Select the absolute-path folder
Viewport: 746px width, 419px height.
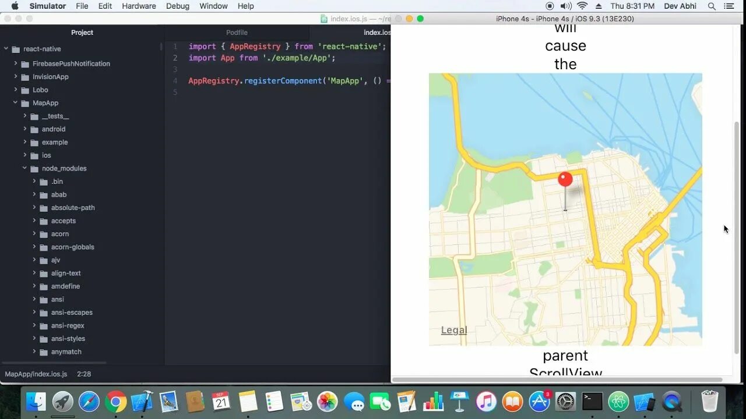coord(73,208)
